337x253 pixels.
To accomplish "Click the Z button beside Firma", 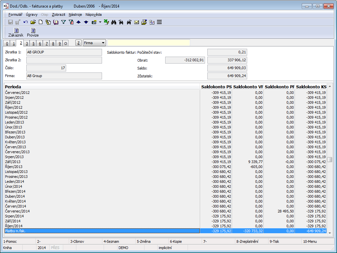I will tap(78, 43).
